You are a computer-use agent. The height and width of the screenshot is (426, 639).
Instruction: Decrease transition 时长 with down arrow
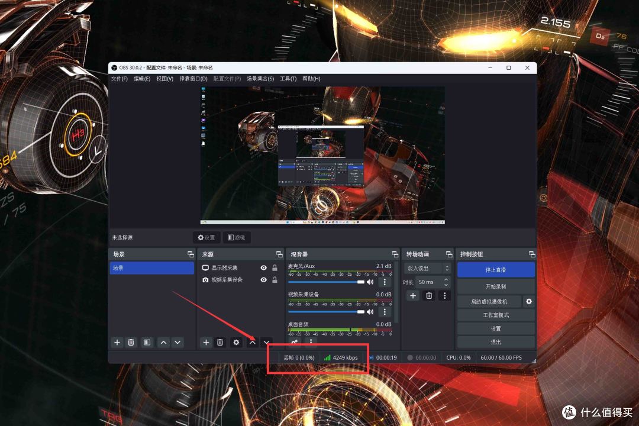[446, 285]
